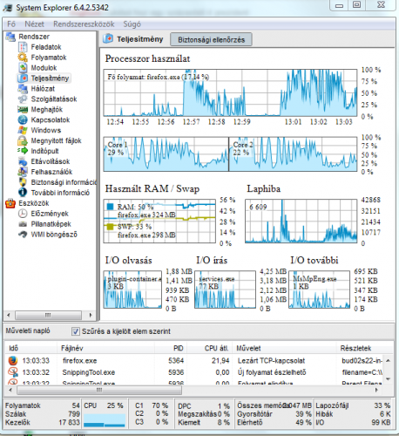The width and height of the screenshot is (399, 436).
Task: Click Folyamatok 54 status entry
Action: [43, 405]
